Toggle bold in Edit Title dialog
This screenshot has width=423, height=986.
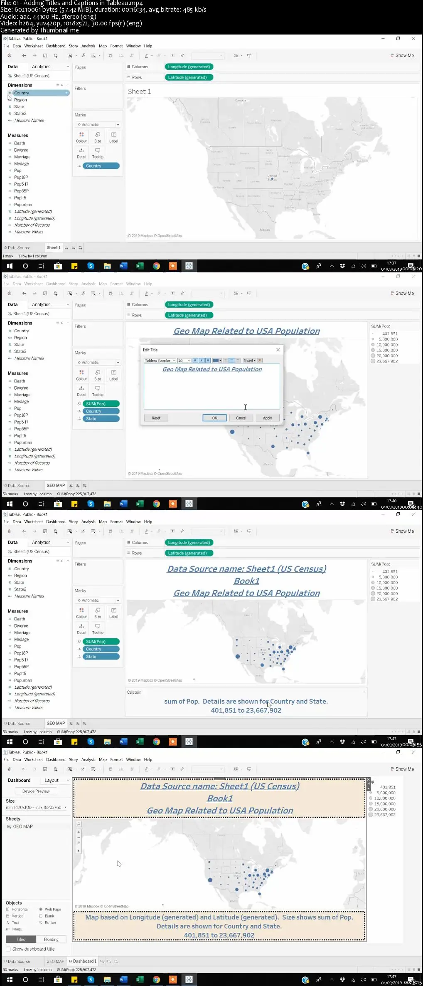point(195,361)
